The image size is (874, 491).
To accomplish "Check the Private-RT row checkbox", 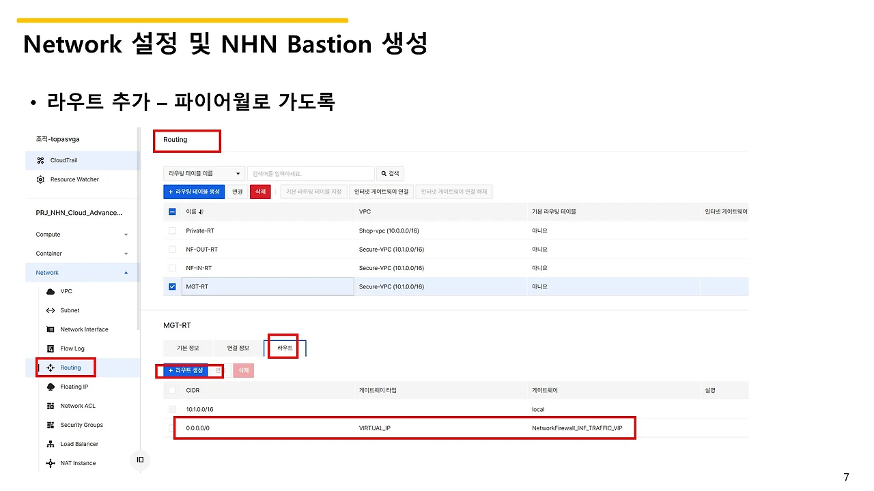I will [172, 230].
